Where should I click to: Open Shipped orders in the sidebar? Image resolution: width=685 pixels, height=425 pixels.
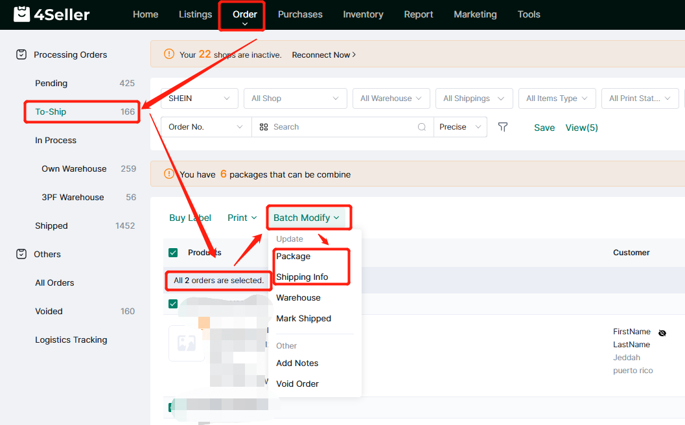click(51, 226)
